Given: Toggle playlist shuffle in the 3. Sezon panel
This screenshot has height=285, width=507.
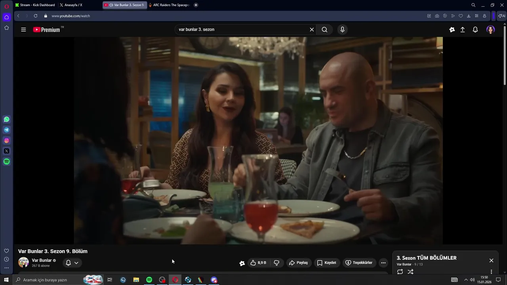Looking at the screenshot, I should coord(410,272).
